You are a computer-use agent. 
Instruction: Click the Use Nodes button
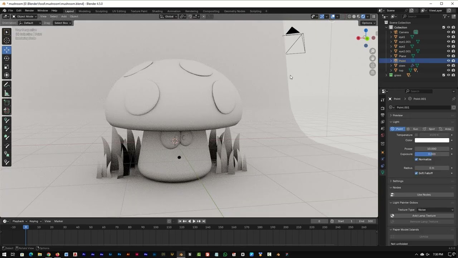pos(424,195)
